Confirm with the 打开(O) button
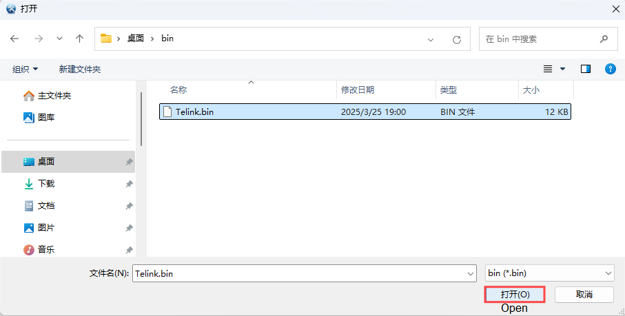The image size is (625, 316). click(515, 295)
